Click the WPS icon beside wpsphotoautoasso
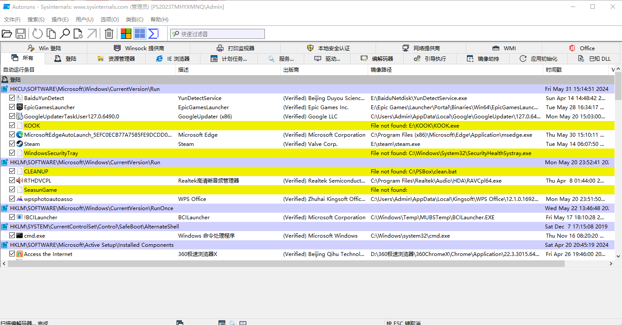 (x=20, y=199)
